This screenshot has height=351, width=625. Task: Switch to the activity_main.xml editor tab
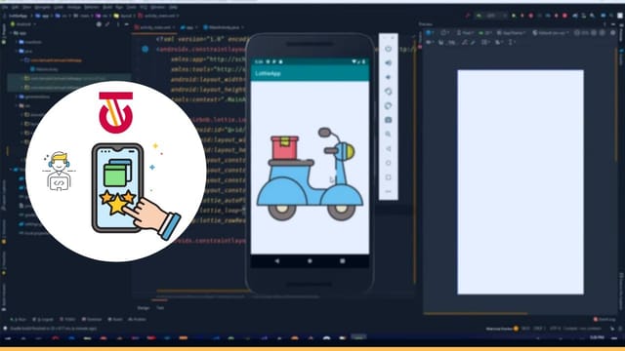[x=154, y=27]
